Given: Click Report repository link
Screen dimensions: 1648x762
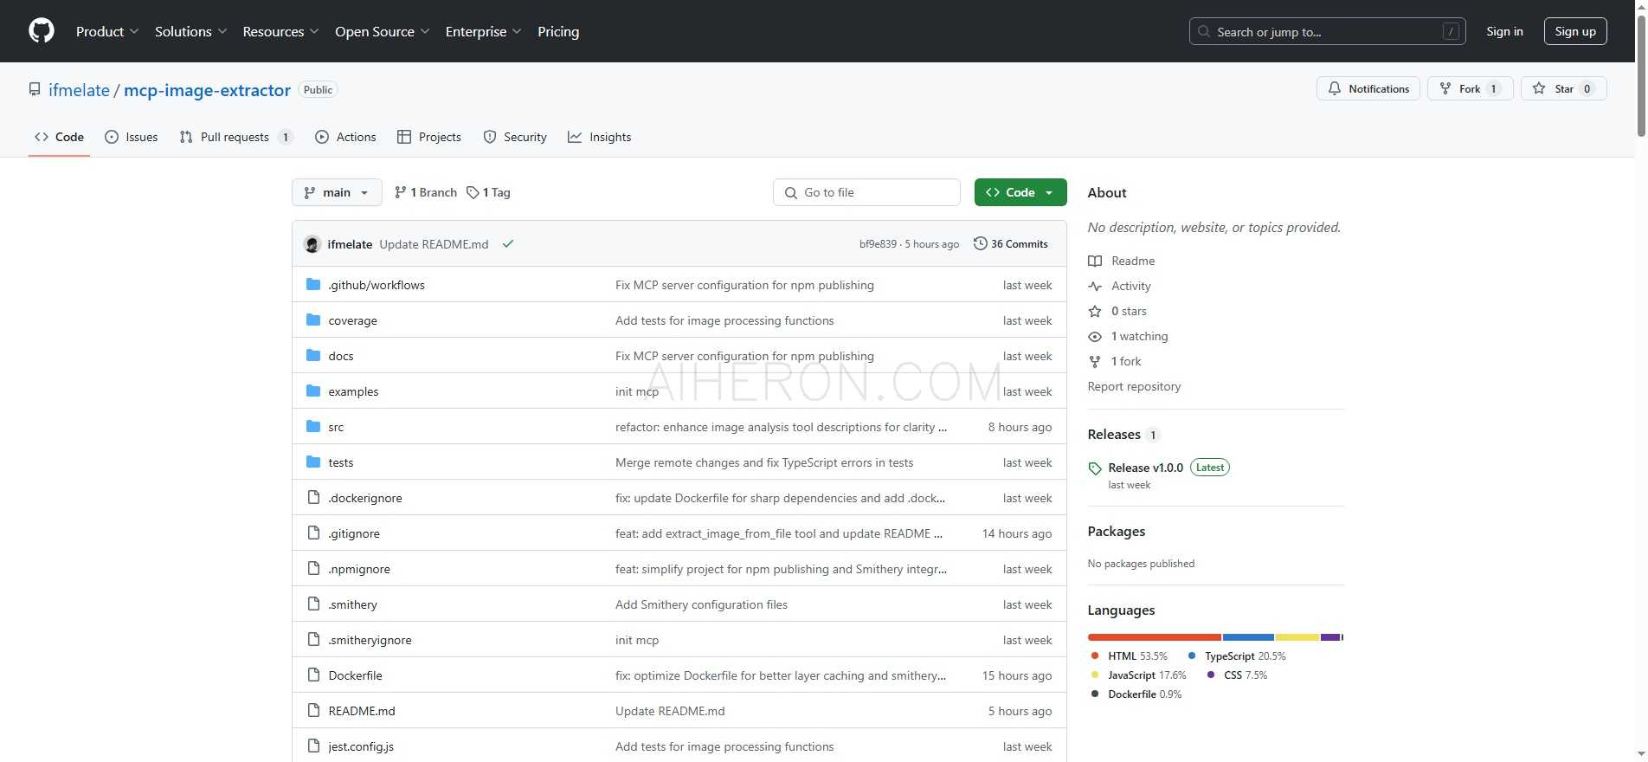Looking at the screenshot, I should 1134,386.
